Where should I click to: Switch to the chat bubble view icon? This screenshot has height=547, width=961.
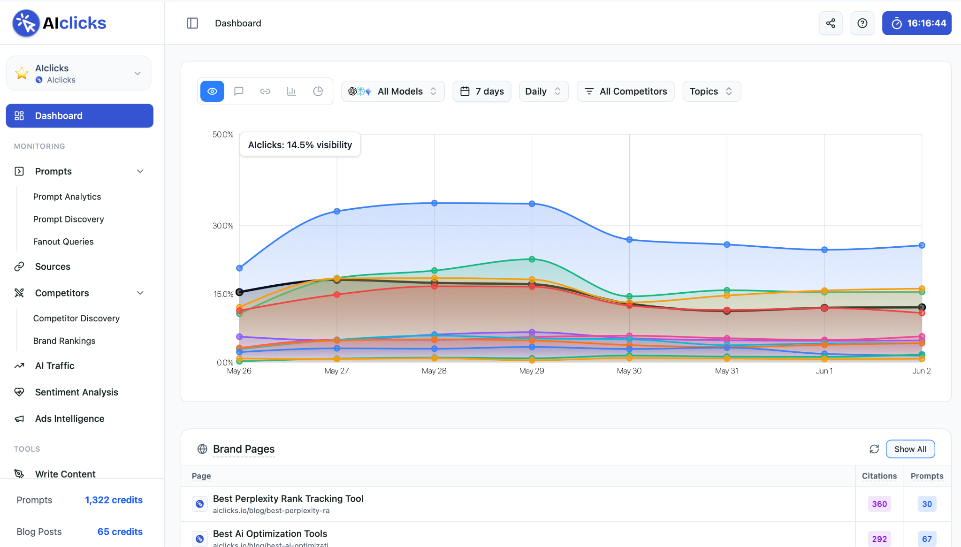click(239, 91)
